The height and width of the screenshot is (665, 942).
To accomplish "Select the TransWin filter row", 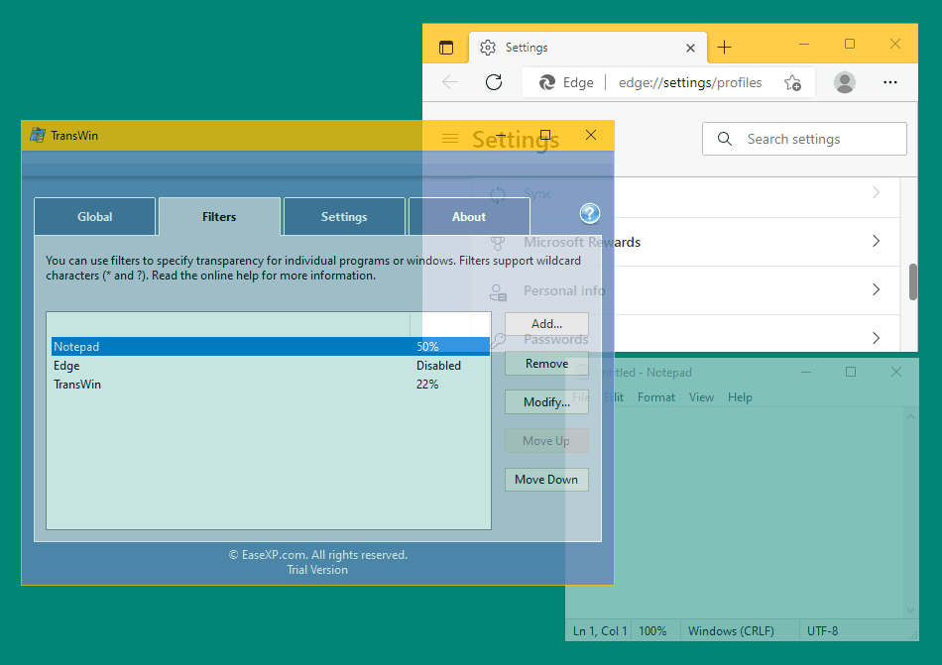I will [x=271, y=385].
